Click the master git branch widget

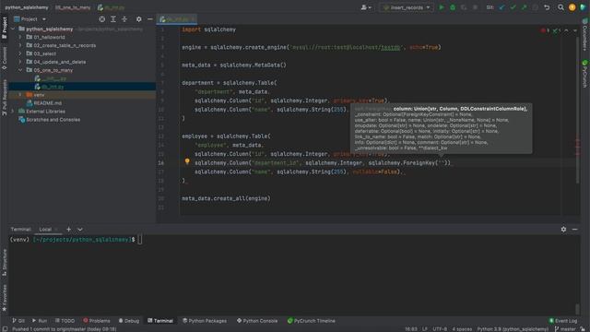click(565, 329)
